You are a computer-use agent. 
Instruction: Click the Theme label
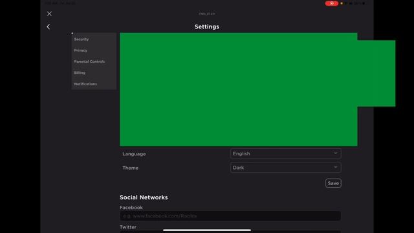(130, 168)
